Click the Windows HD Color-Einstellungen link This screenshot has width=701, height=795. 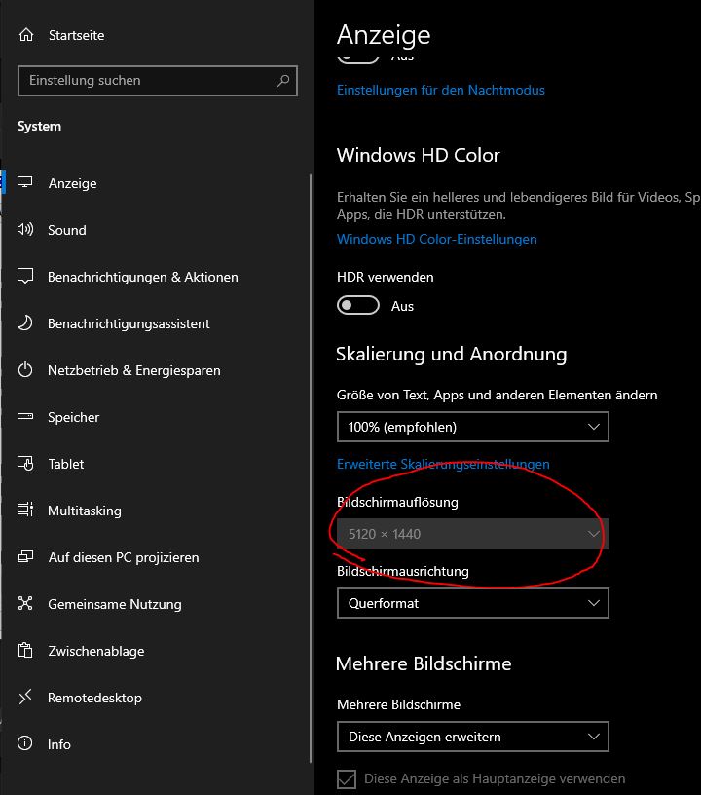[x=436, y=239]
